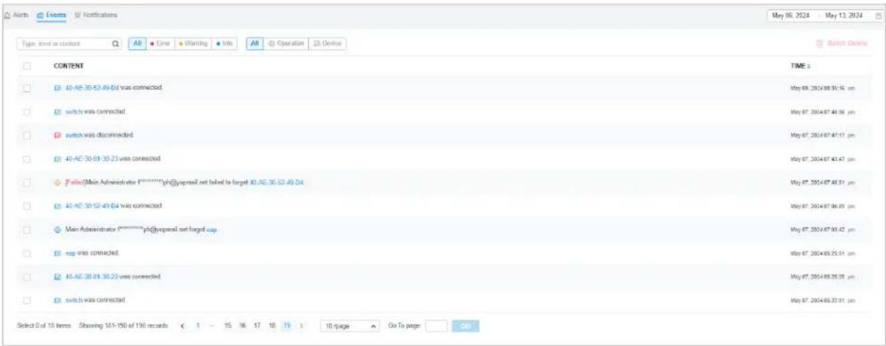Check the switch connected 07:48 pm row
Image resolution: width=886 pixels, height=346 pixels.
tap(27, 111)
